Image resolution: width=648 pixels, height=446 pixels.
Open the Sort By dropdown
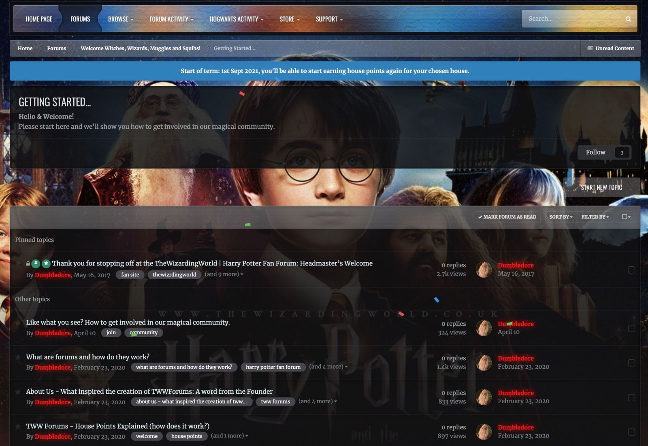click(561, 217)
